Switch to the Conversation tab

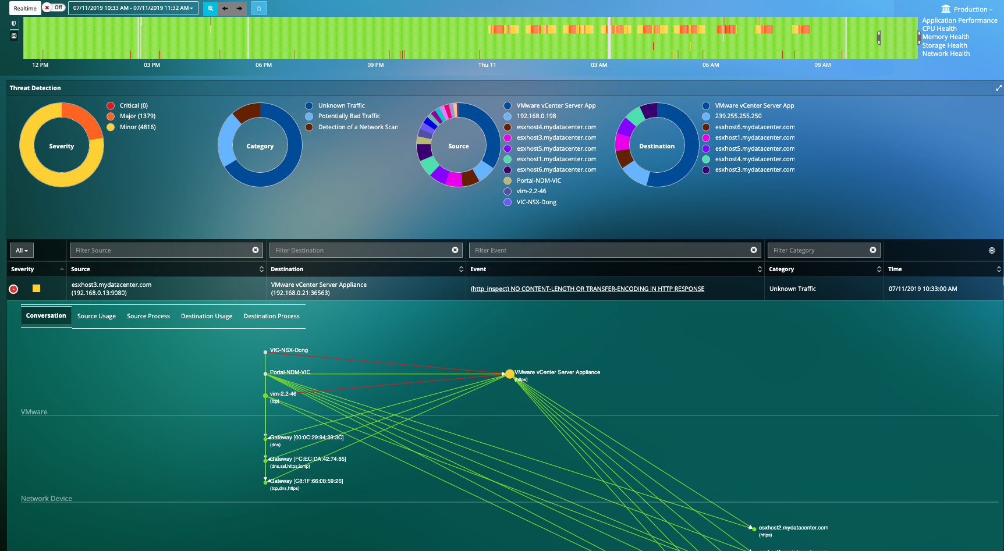(46, 315)
